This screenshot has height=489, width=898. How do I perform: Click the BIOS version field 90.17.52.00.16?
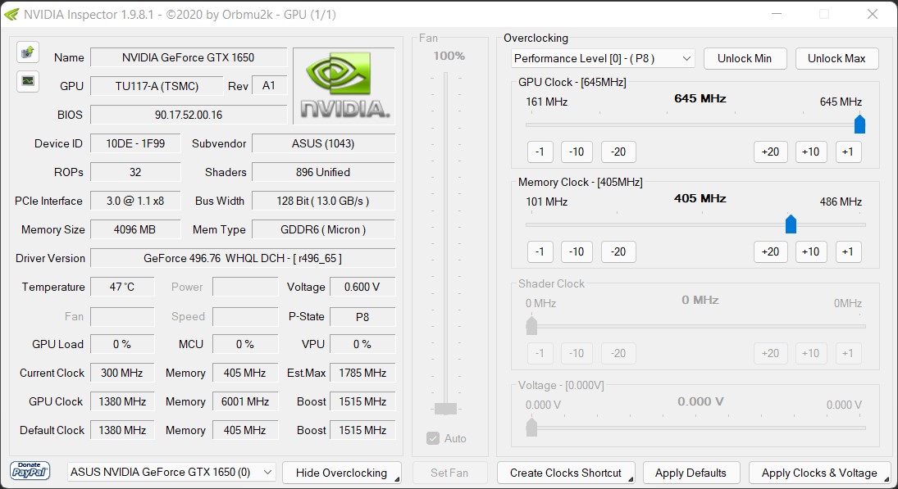[x=189, y=115]
